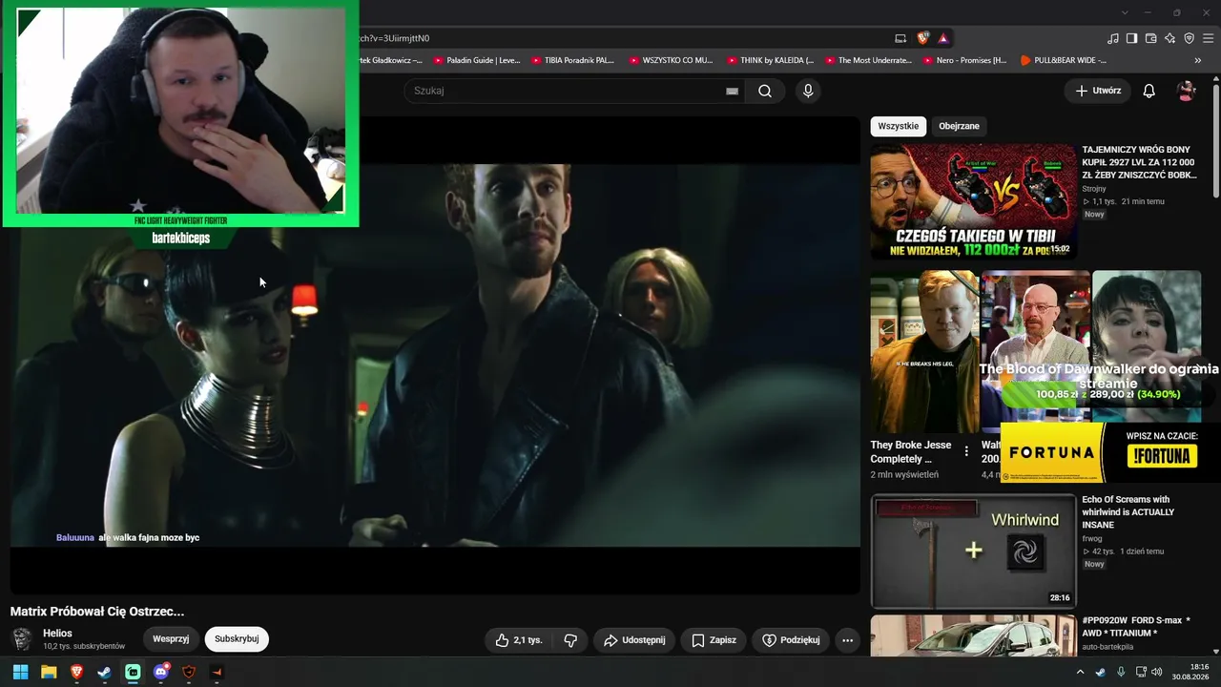Save video with Zapisz button
The image size is (1221, 687).
(714, 640)
